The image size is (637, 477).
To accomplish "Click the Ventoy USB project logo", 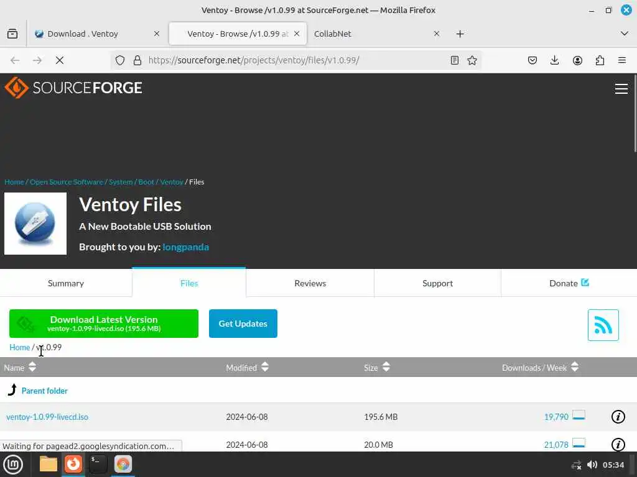I will [x=35, y=224].
